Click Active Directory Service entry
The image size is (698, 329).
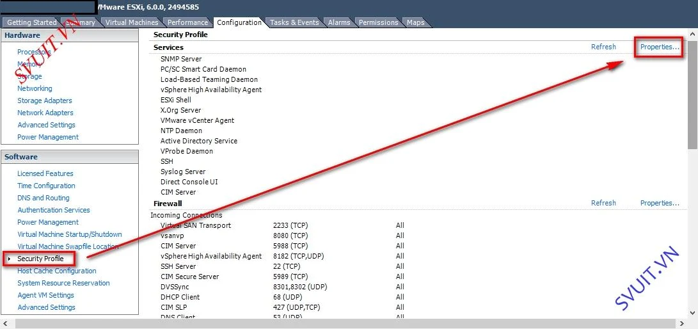[199, 141]
